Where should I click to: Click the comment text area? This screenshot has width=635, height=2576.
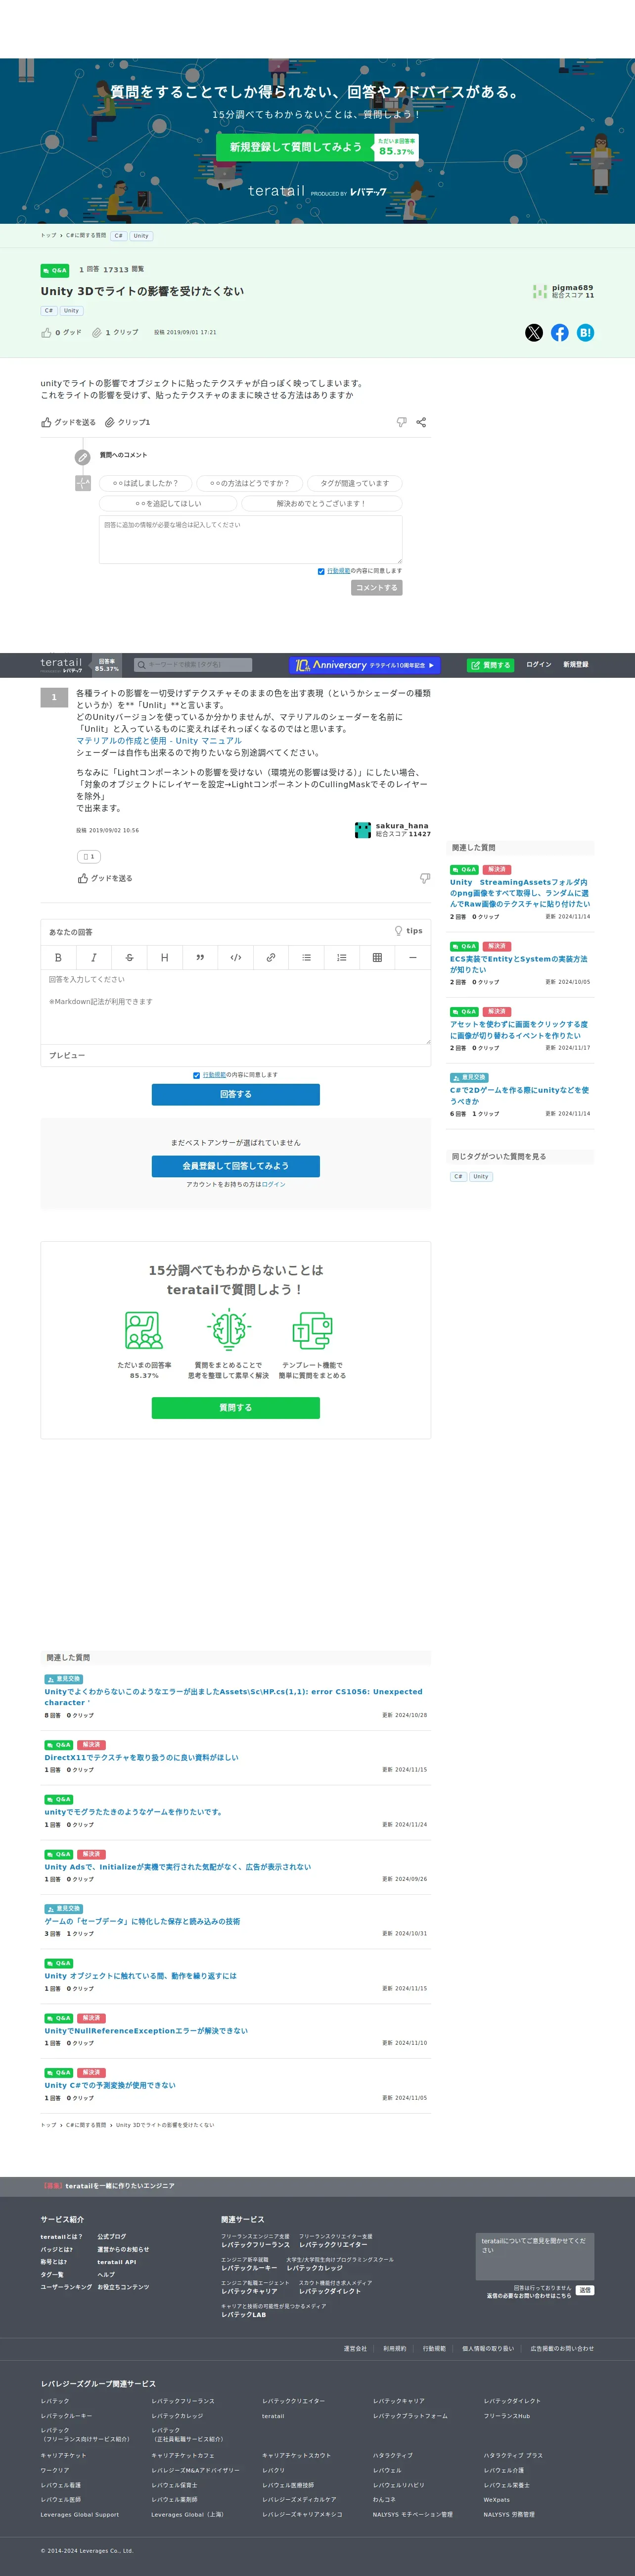(251, 539)
